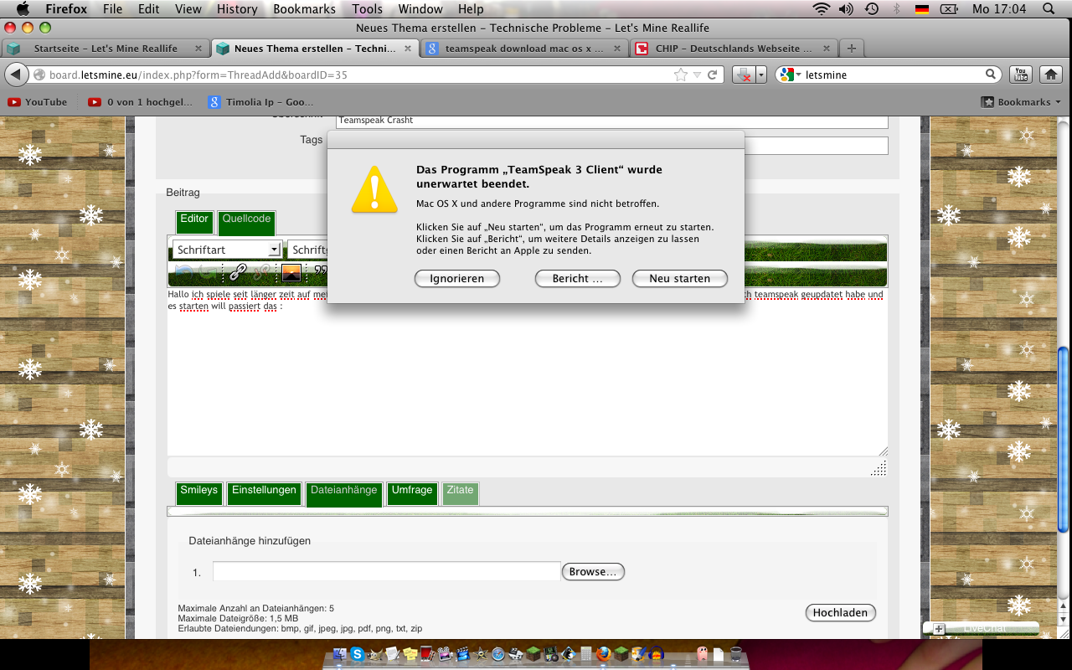
Task: Click the Bericht button in the dialog
Action: (578, 278)
